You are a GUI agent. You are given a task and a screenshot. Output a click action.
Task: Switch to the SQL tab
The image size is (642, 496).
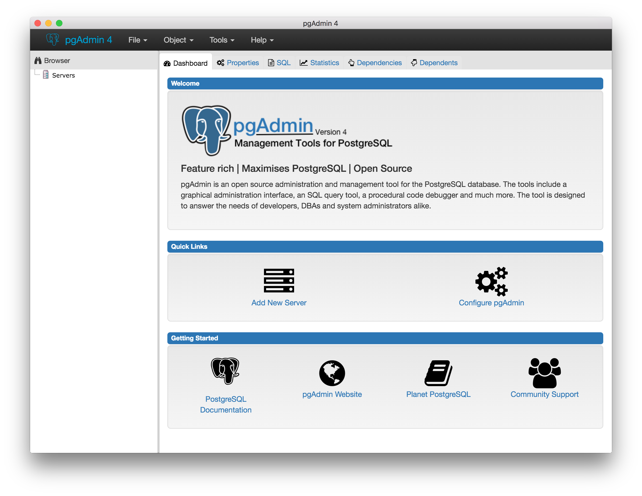[x=279, y=63]
